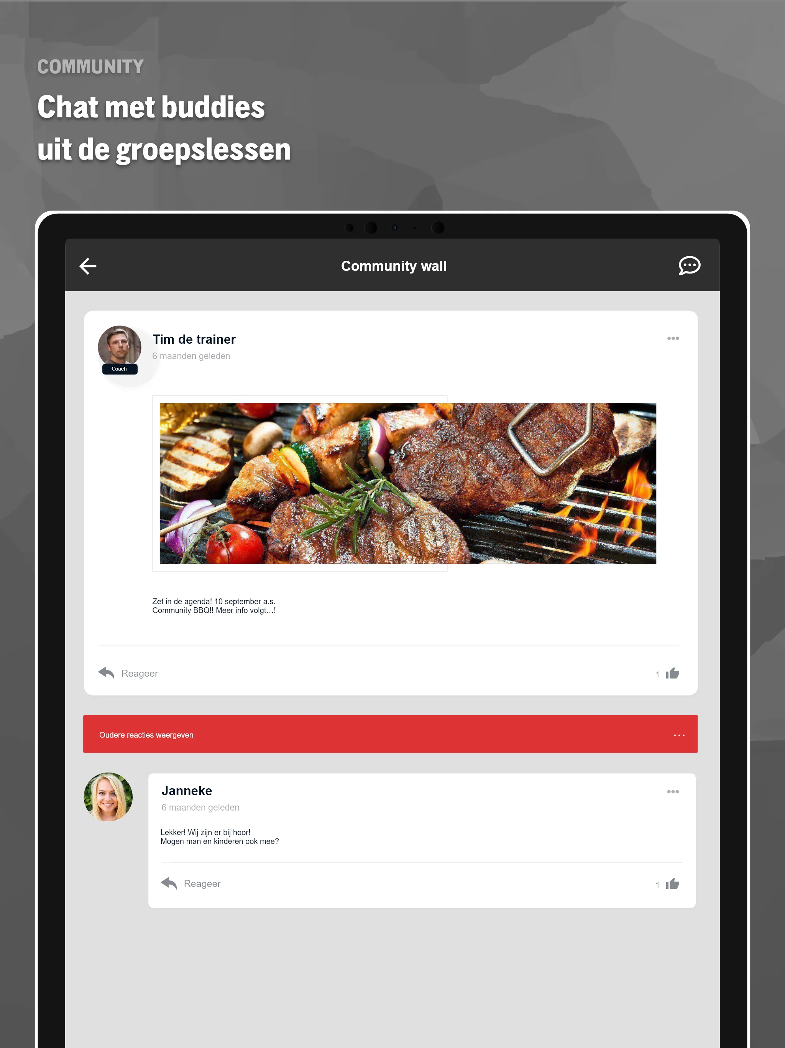
Task: View the BBQ food thumbnail image
Action: [x=407, y=483]
